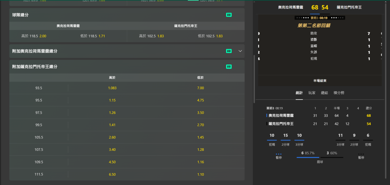
Task: Click the 總分 column header in score table
Action: coord(369,108)
